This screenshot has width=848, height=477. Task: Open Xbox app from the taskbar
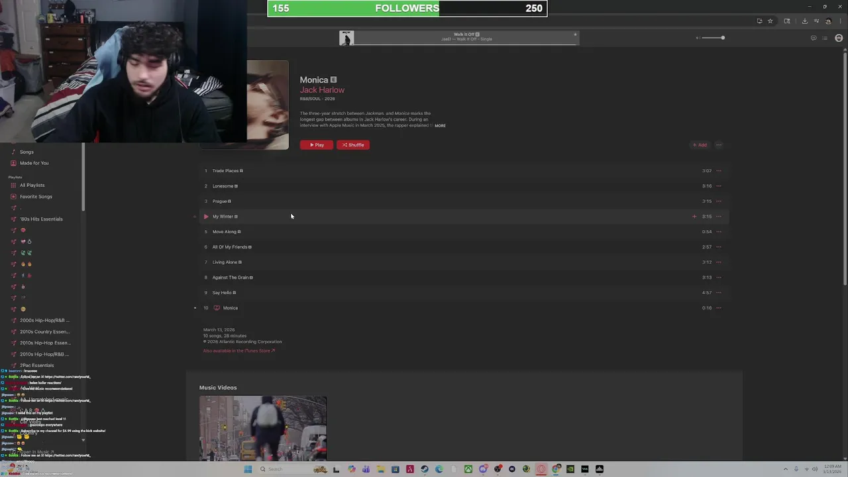point(468,469)
